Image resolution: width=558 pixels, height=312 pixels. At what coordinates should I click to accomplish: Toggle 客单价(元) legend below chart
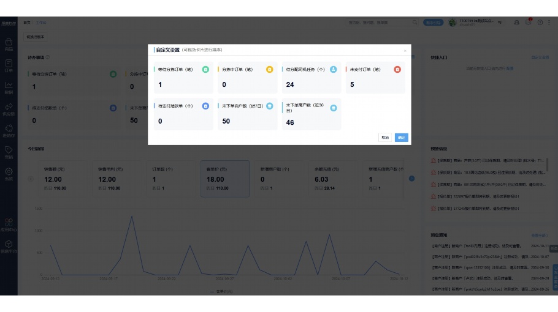(x=221, y=292)
